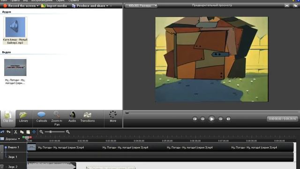The width and height of the screenshot is (300, 169).
Task: Select the audio waveform clip on Звук 2
Action: point(52,166)
